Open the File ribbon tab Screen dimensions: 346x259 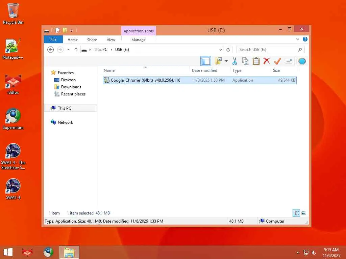(x=53, y=39)
